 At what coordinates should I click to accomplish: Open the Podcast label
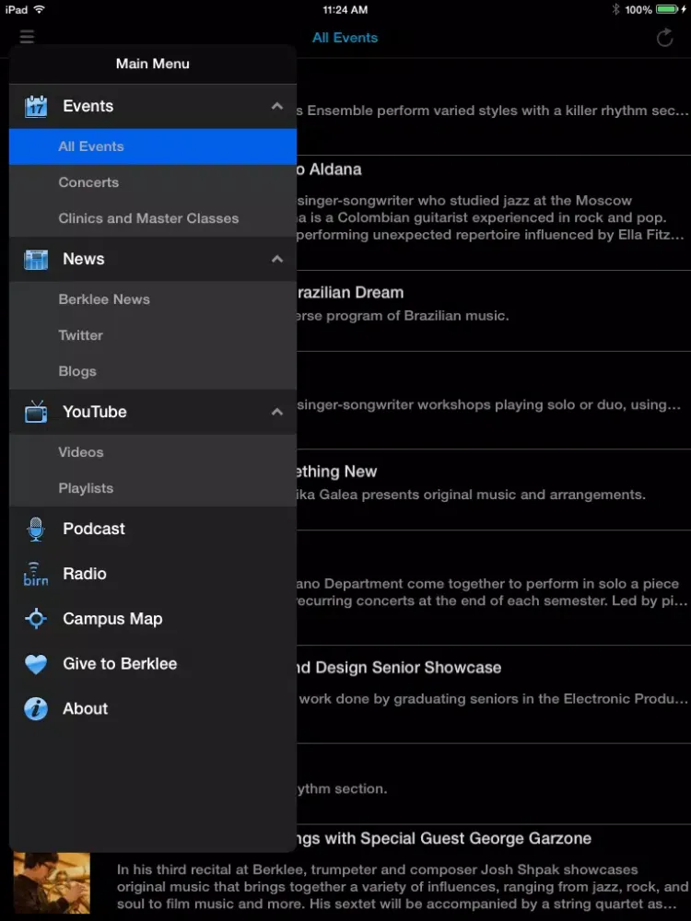pyautogui.click(x=94, y=529)
